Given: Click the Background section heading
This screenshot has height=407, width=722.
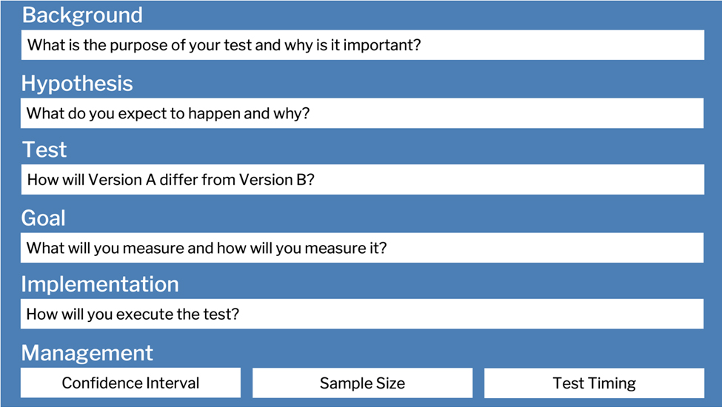Looking at the screenshot, I should pyautogui.click(x=82, y=15).
